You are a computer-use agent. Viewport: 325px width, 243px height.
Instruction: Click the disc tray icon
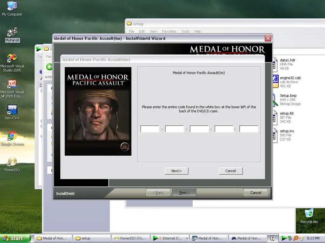tap(302, 238)
